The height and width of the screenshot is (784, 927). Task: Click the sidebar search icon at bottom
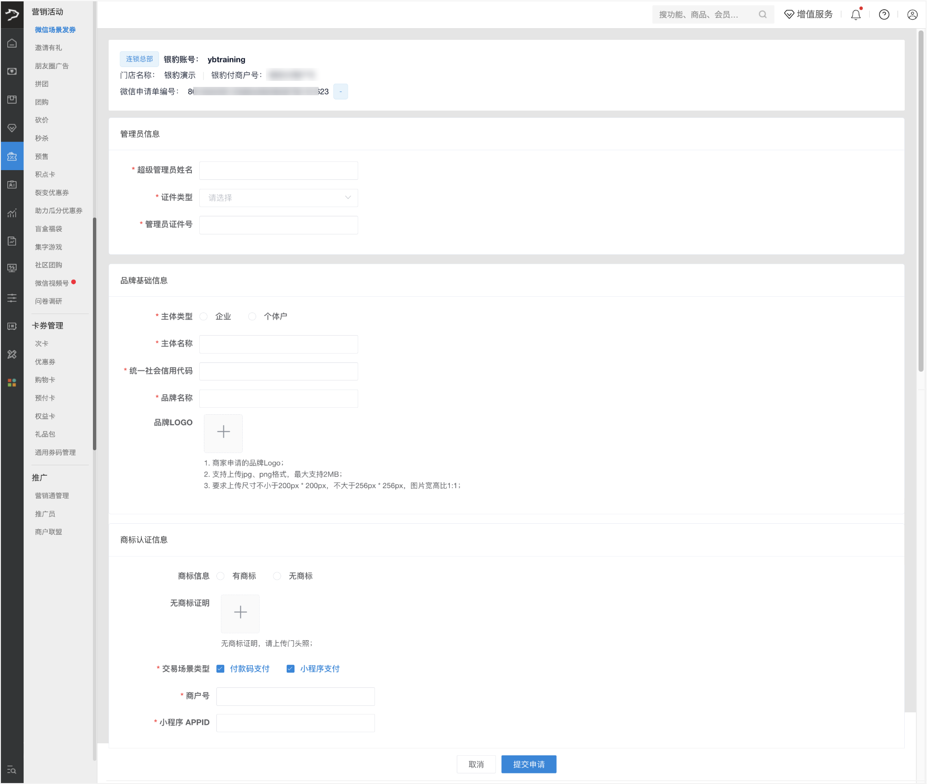point(12,770)
